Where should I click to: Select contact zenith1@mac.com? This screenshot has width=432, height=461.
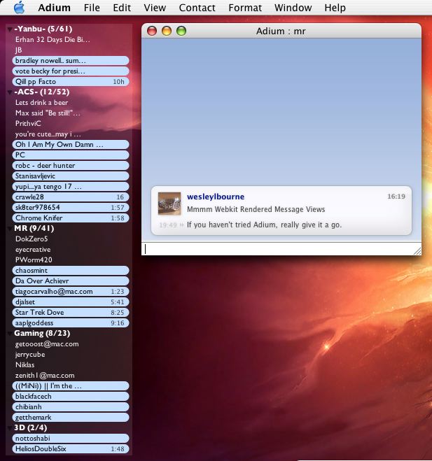pos(71,376)
